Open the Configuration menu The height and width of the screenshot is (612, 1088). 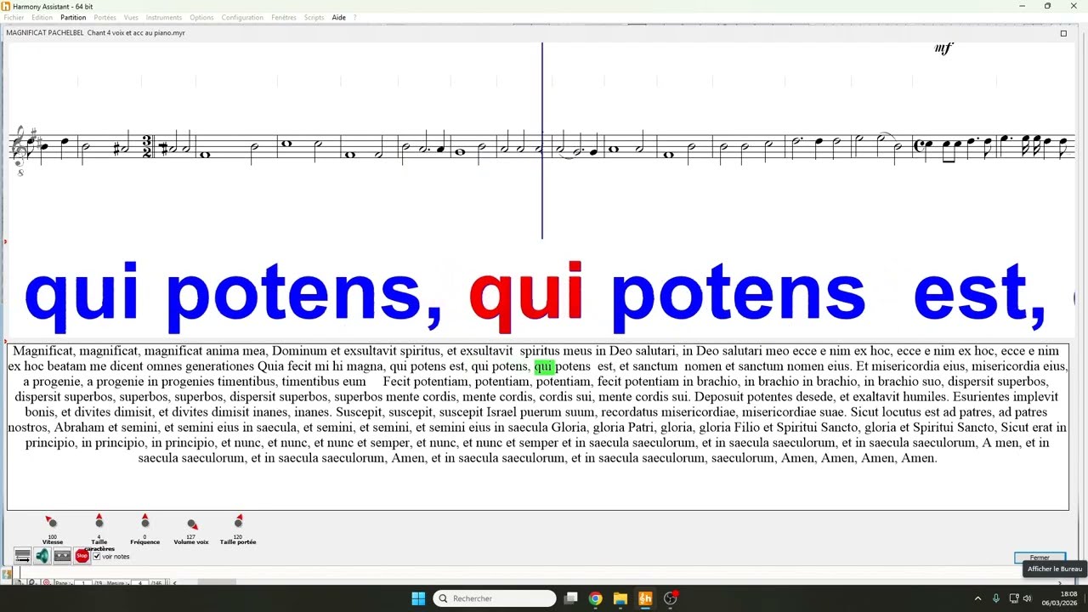pyautogui.click(x=242, y=17)
